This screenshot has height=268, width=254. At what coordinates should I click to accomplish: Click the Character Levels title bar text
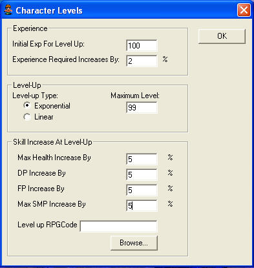[49, 10]
